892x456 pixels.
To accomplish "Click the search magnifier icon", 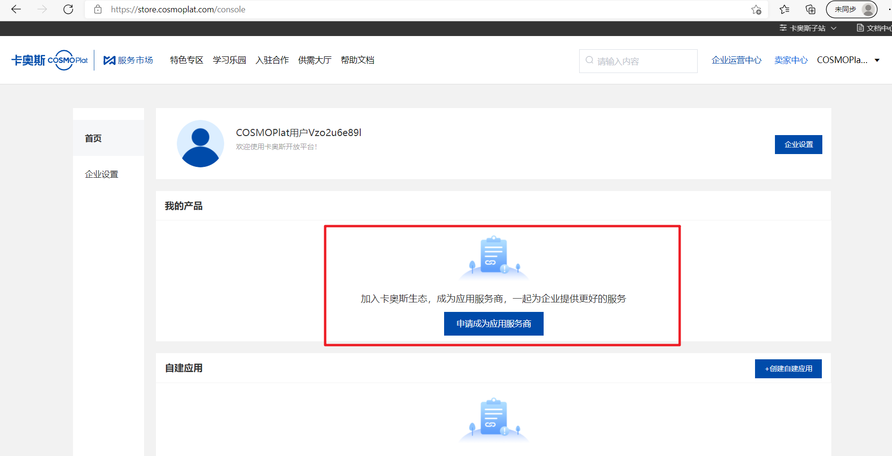I will tap(589, 60).
